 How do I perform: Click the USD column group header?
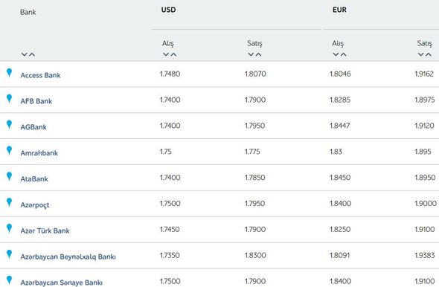click(x=169, y=10)
